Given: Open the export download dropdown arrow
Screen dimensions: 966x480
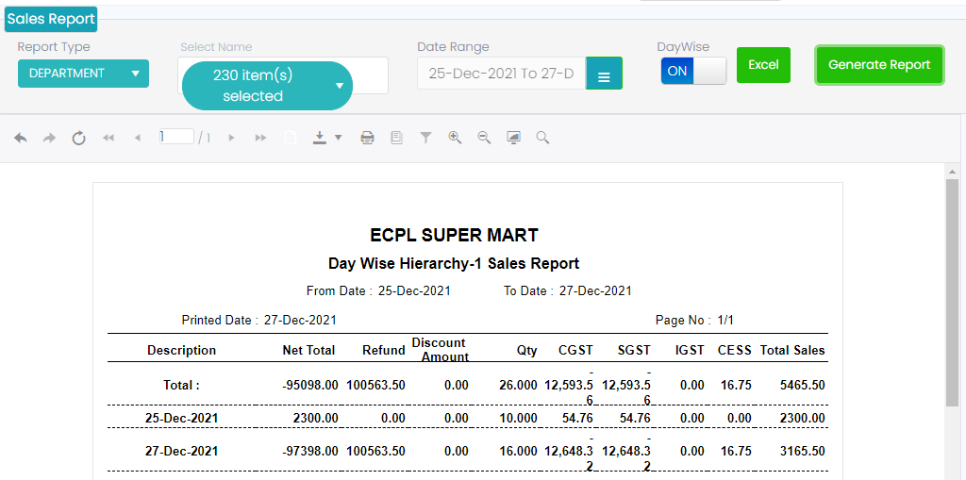Looking at the screenshot, I should pos(338,138).
